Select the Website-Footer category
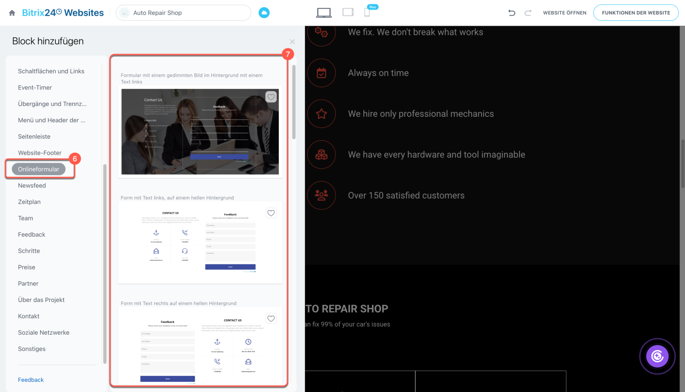The height and width of the screenshot is (392, 685). [x=40, y=153]
